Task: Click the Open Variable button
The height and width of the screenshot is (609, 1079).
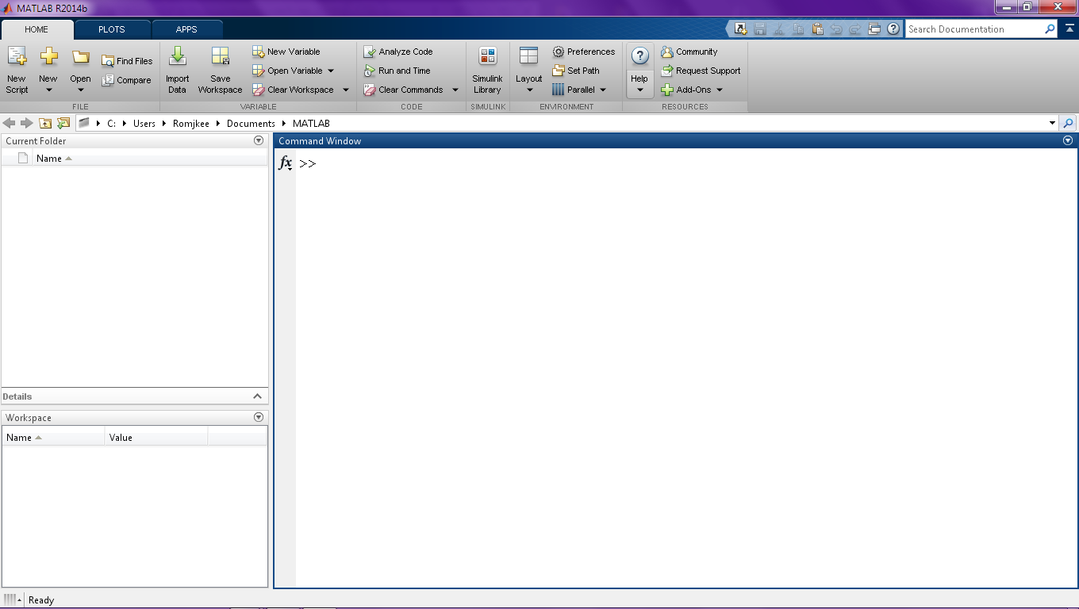Action: 287,71
